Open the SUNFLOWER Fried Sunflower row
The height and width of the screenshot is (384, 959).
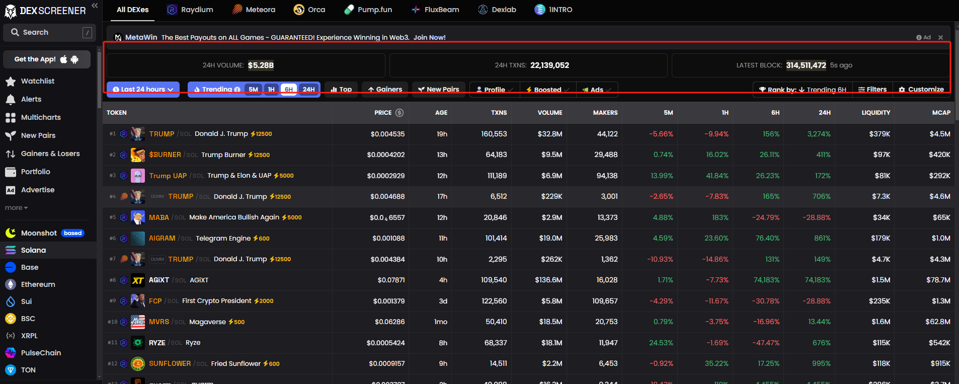point(528,363)
